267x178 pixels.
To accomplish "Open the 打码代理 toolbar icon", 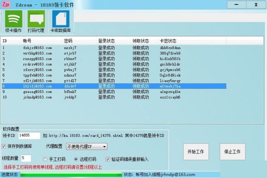I will click(x=36, y=21).
